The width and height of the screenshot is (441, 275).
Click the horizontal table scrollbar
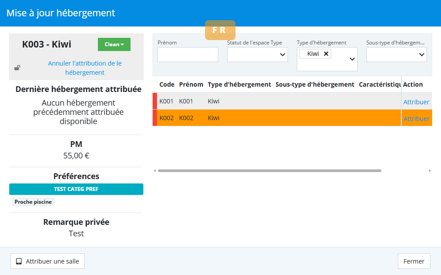[x=269, y=171]
